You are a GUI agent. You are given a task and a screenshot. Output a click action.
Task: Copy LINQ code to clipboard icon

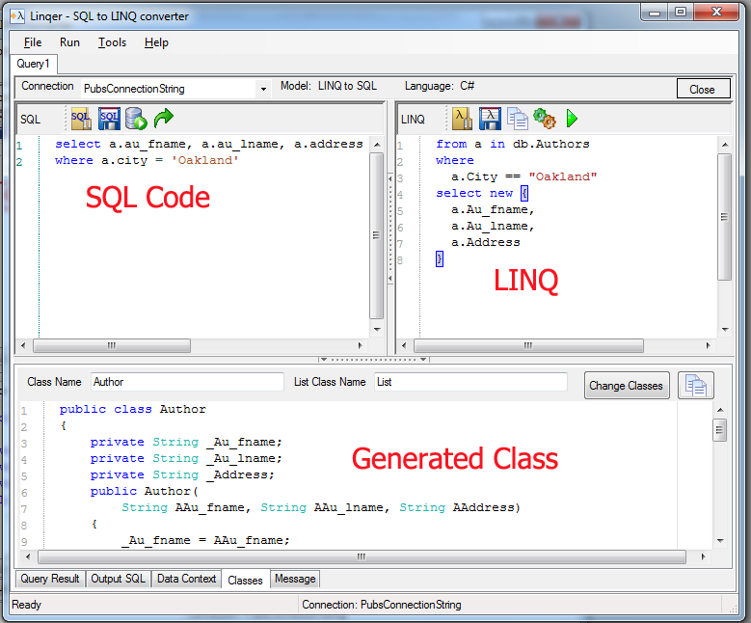point(518,119)
